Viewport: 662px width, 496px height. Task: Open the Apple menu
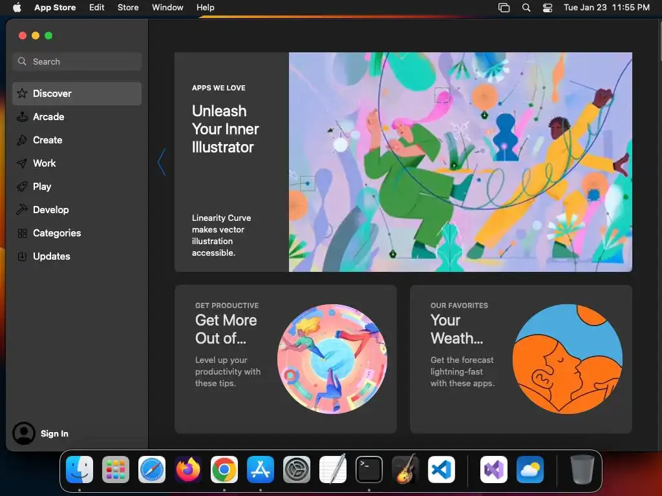coord(17,7)
